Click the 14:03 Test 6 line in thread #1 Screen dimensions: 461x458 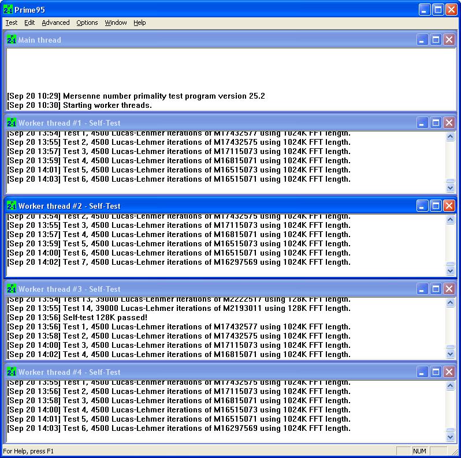pyautogui.click(x=179, y=179)
